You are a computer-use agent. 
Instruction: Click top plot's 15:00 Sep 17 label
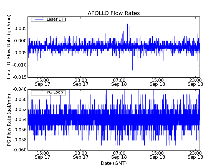42,82
